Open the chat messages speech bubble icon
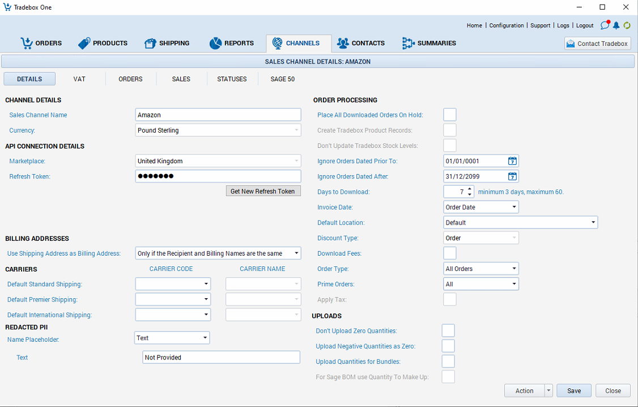Screen dimensions: 638x407 coord(605,26)
